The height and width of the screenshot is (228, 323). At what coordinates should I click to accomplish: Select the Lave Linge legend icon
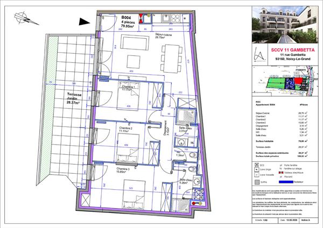tap(257, 169)
